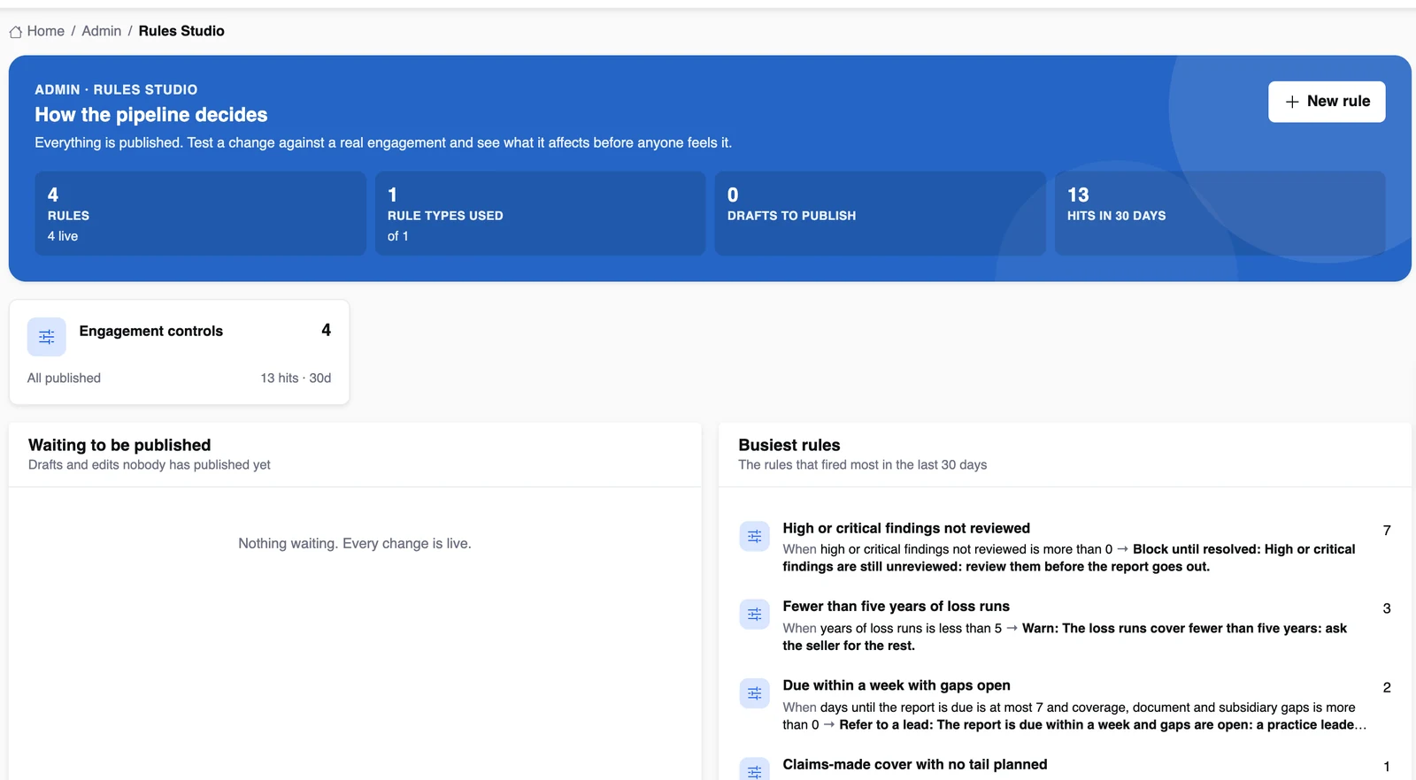The image size is (1416, 780).
Task: Create a rule with New rule button
Action: pyautogui.click(x=1327, y=102)
